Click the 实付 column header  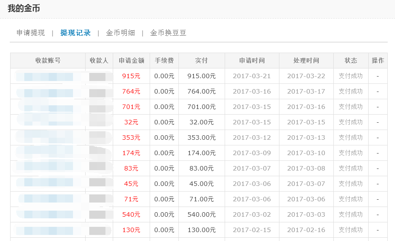coord(202,61)
